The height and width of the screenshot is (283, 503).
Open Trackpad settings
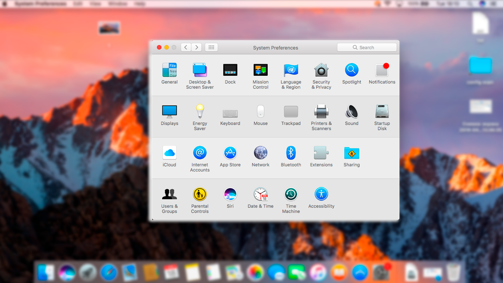[291, 115]
